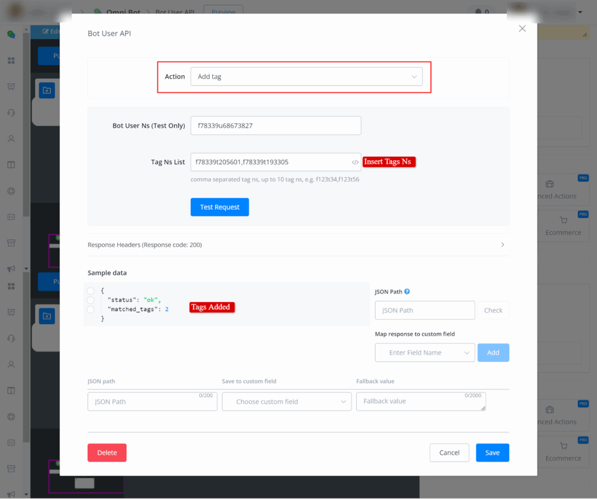Click the Ecommerce shopping cart icon
This screenshot has width=597, height=499.
(x=563, y=220)
